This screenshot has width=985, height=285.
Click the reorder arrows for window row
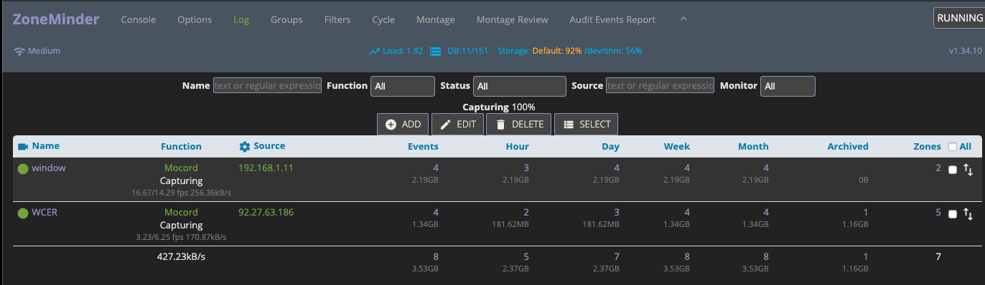pyautogui.click(x=968, y=170)
